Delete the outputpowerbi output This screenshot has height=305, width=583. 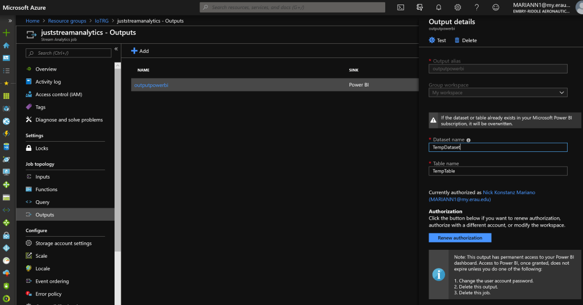(x=466, y=40)
